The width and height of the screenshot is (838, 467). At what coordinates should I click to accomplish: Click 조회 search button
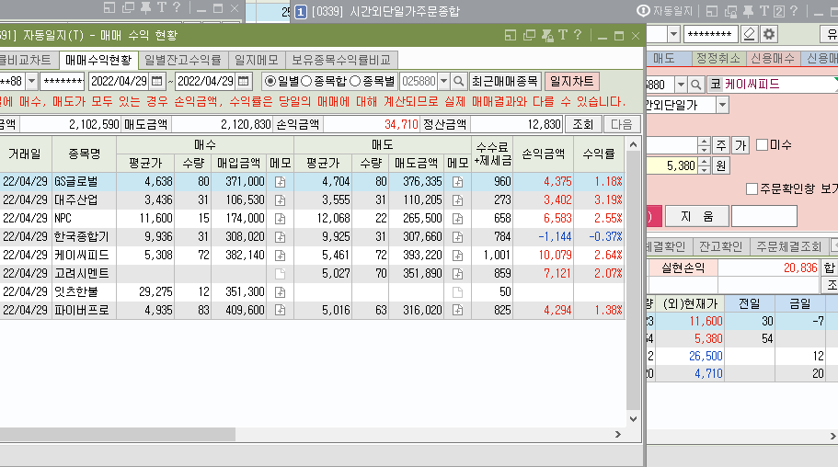click(x=583, y=124)
